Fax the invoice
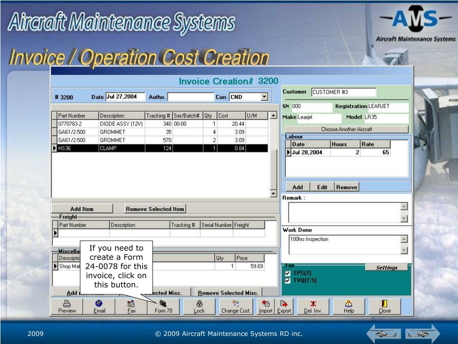The image size is (458, 344). [x=131, y=306]
